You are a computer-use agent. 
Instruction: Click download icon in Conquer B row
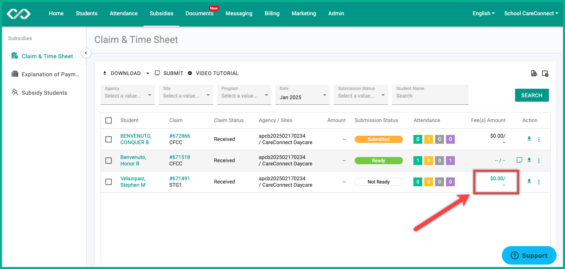(529, 139)
